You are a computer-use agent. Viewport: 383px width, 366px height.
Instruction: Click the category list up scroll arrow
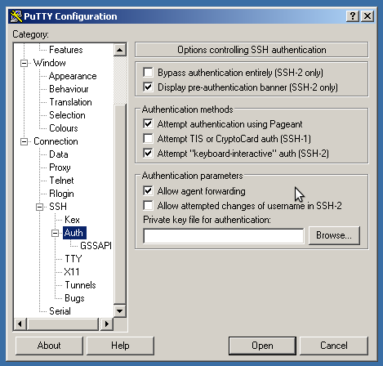(x=119, y=50)
